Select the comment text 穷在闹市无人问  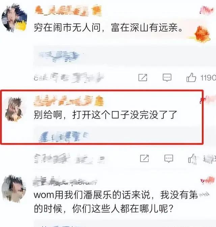click(67, 28)
